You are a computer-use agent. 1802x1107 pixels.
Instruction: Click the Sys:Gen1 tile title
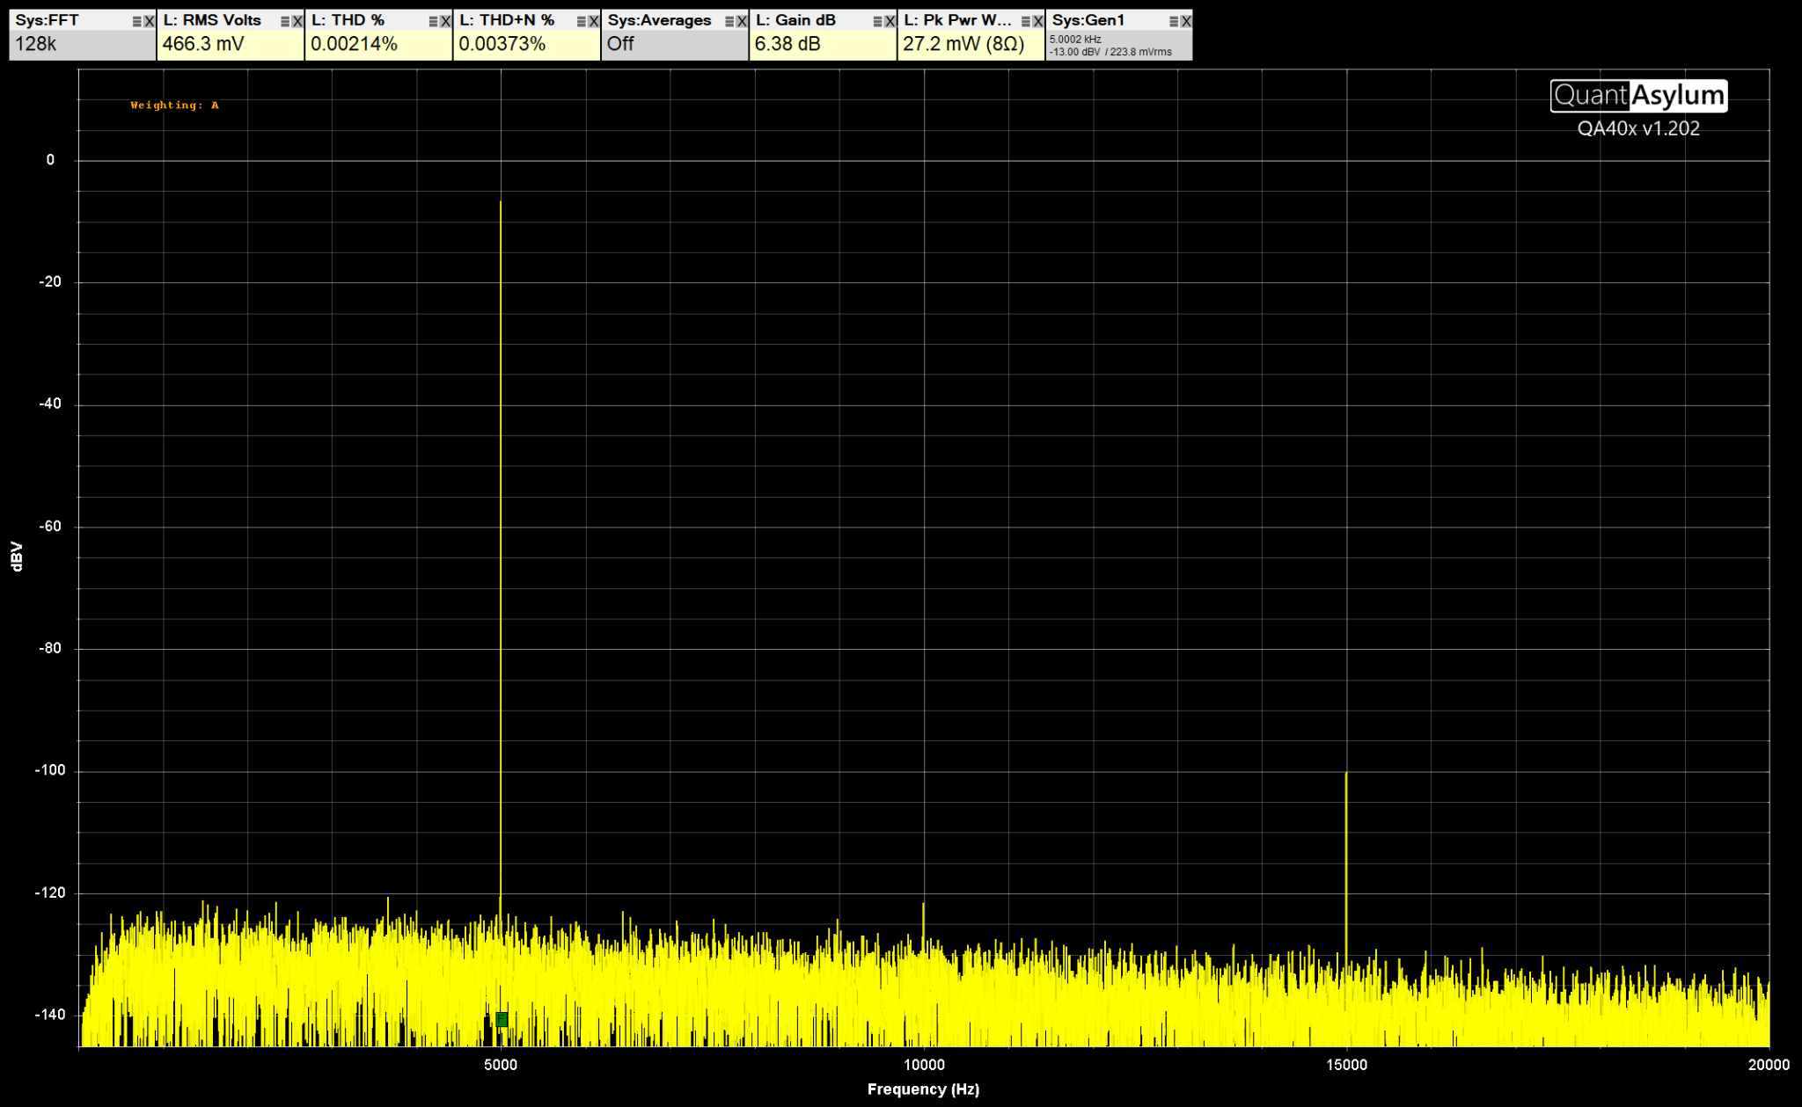tap(1088, 20)
